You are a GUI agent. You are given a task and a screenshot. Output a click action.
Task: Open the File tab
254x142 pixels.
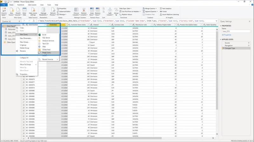[x=4, y=5]
